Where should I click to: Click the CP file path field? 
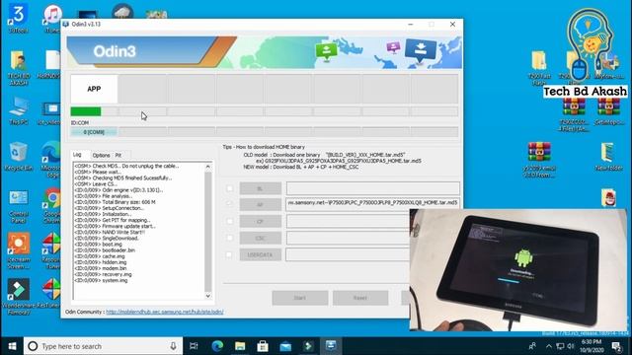click(348, 221)
